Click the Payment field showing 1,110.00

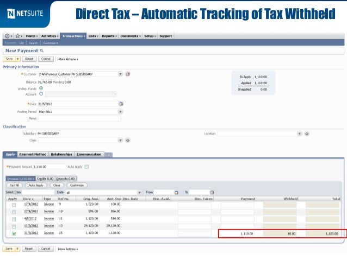238,234
